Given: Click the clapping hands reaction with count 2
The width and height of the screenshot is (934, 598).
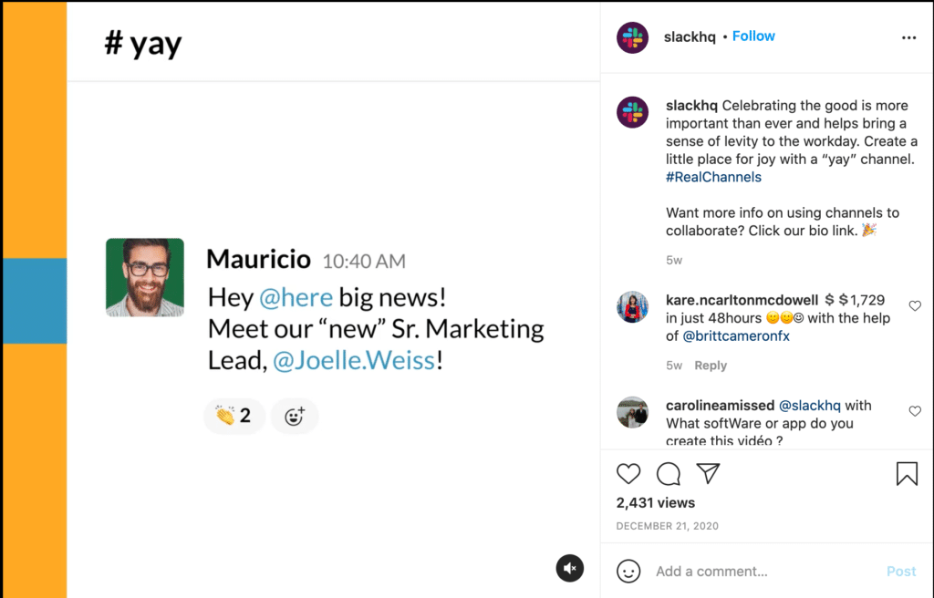Looking at the screenshot, I should pyautogui.click(x=233, y=417).
